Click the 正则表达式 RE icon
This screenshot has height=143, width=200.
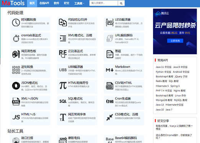[63, 54]
